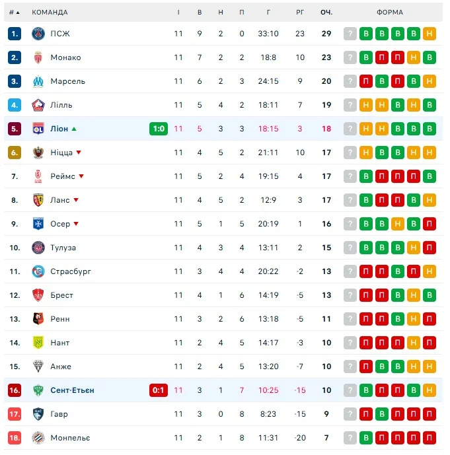Image resolution: width=450 pixels, height=455 pixels.
Task: Click the question mark badge in Гавр row
Action: click(350, 414)
